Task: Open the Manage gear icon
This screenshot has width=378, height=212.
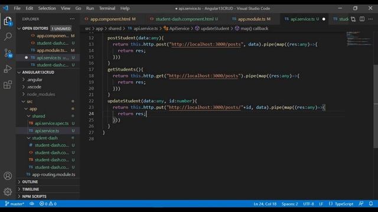Action: coord(8,191)
